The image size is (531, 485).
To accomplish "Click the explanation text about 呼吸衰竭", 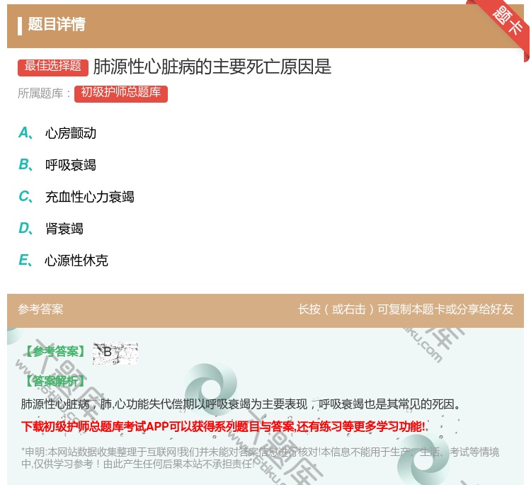I will tap(241, 404).
